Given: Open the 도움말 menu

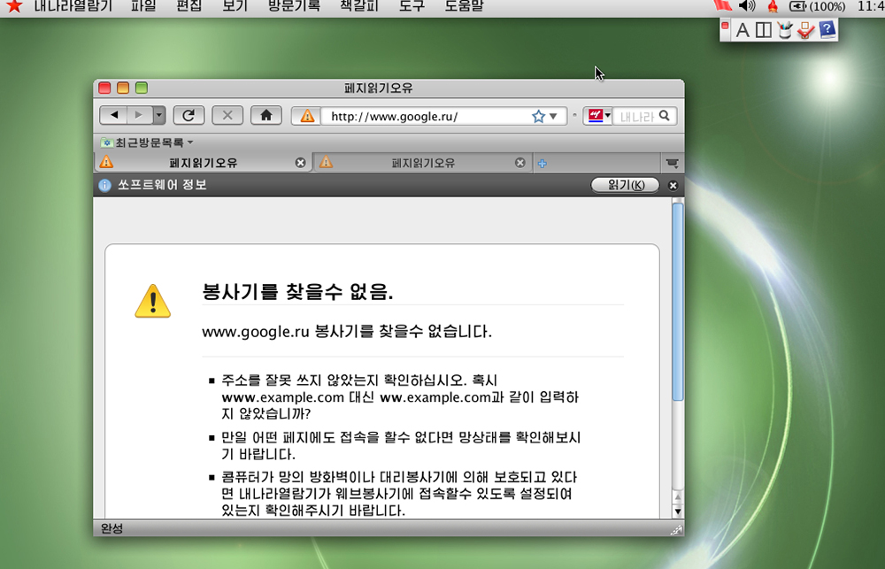Looking at the screenshot, I should point(464,5).
